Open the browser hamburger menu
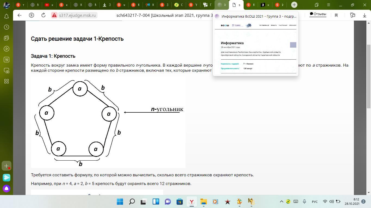Viewport: 371px width, 208px height. click(x=329, y=5)
